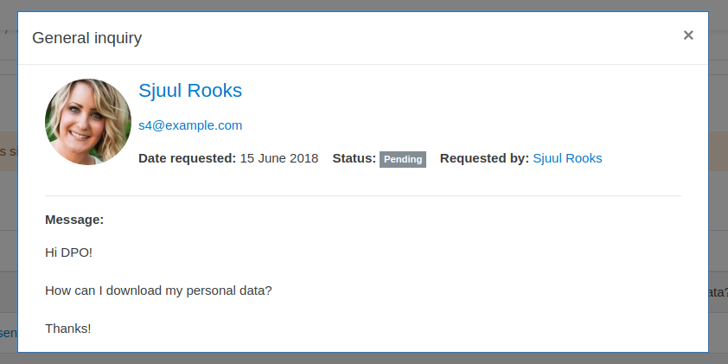Click the dimmed backdrop above the dialog
This screenshot has height=364, width=728.
pyautogui.click(x=364, y=5)
